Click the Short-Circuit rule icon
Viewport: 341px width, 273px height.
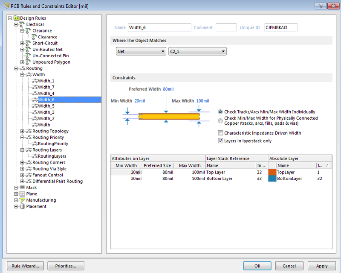(x=29, y=43)
